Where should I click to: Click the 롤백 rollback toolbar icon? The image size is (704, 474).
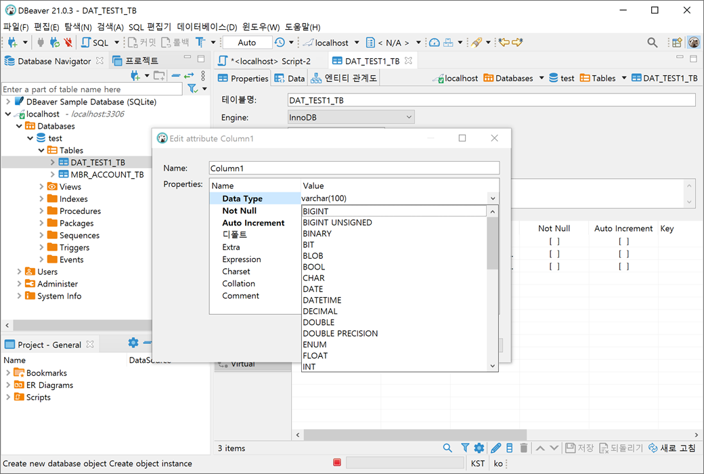click(175, 42)
